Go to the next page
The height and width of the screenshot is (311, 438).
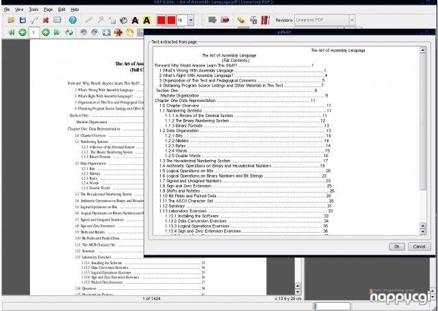coord(46,33)
